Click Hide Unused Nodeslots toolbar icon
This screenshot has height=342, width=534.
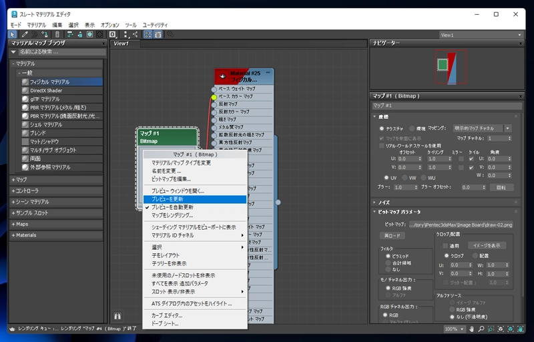(x=79, y=35)
